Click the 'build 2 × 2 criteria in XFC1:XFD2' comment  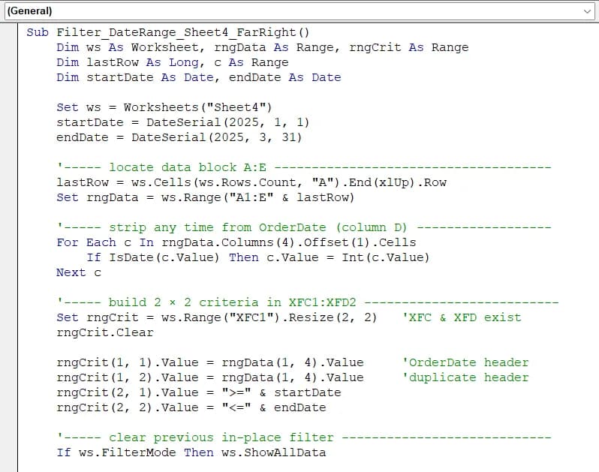pos(308,302)
